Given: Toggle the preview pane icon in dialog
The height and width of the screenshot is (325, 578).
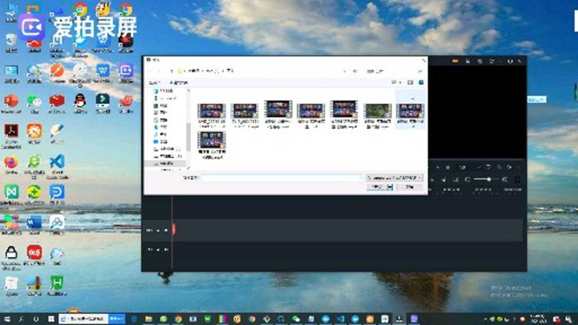Looking at the screenshot, I should 410,83.
